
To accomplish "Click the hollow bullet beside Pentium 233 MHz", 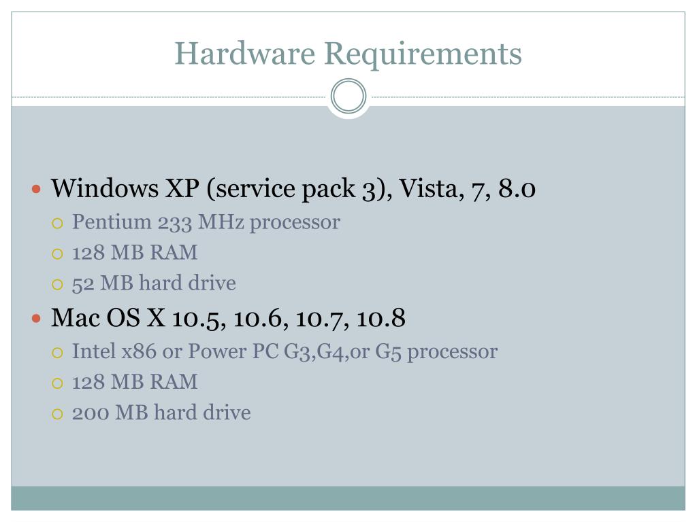I will tap(58, 223).
